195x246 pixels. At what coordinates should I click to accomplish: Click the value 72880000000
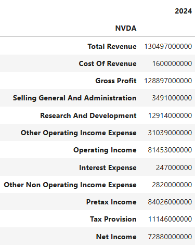pos(170,237)
